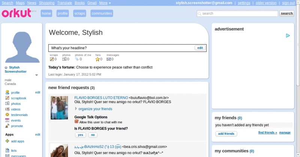Open FLAVIO BORGES LUTO ETERNO profile link
Image resolution: width=300 pixels, height=157 pixels.
(101, 98)
